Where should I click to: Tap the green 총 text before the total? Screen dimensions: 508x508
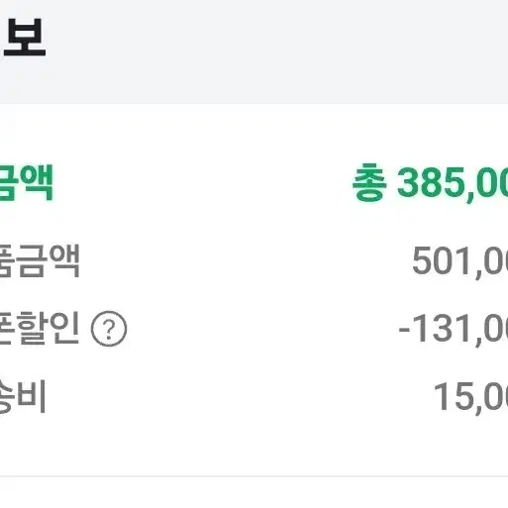(369, 182)
